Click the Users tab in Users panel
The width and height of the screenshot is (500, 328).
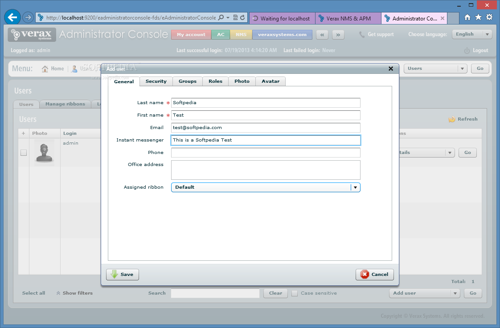coord(26,105)
